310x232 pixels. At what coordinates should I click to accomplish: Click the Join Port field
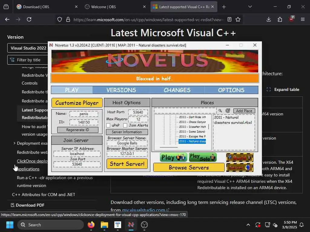(77, 164)
